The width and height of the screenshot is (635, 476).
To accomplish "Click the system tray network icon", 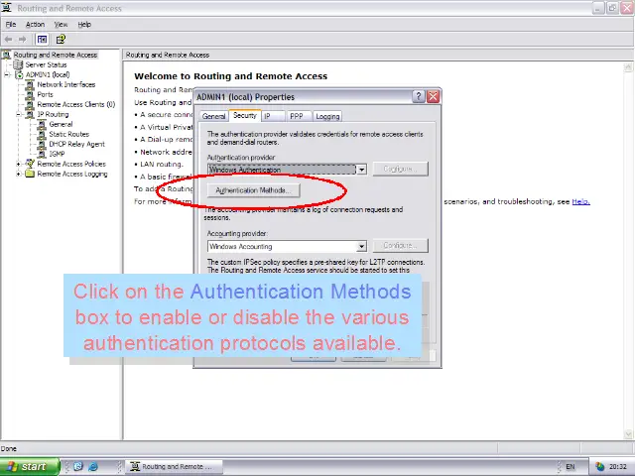I will [599, 467].
